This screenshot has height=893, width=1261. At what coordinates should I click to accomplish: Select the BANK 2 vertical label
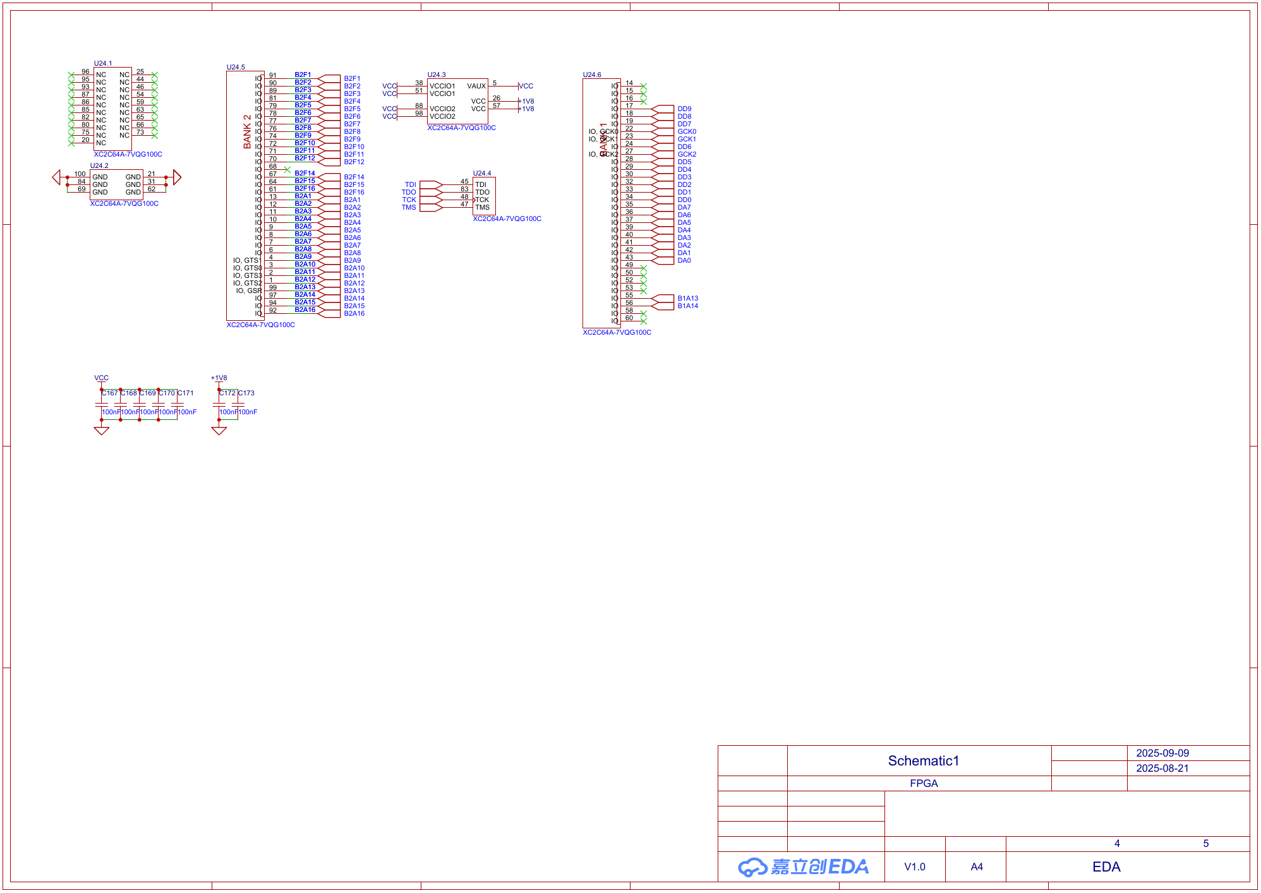[x=247, y=132]
